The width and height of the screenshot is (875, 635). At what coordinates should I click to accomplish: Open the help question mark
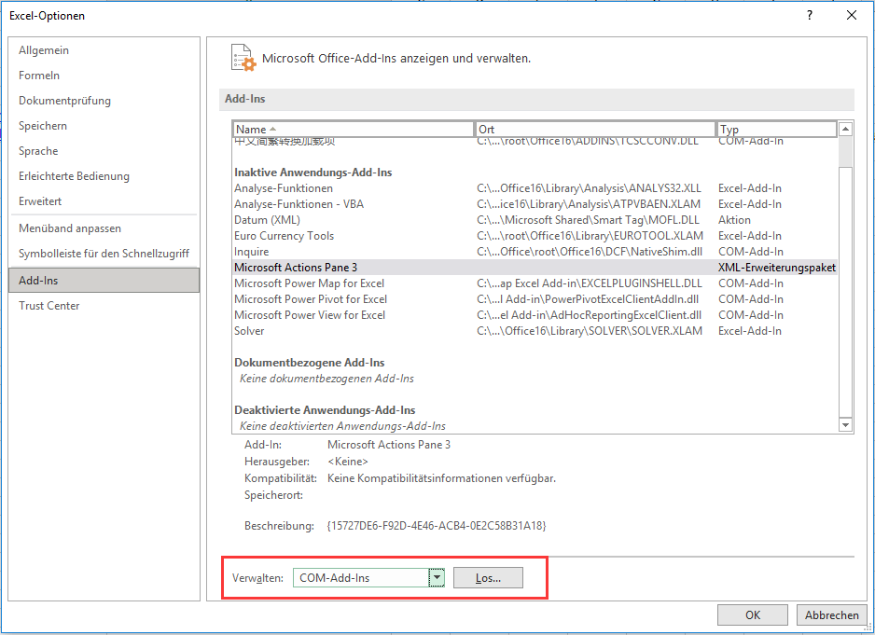click(809, 15)
